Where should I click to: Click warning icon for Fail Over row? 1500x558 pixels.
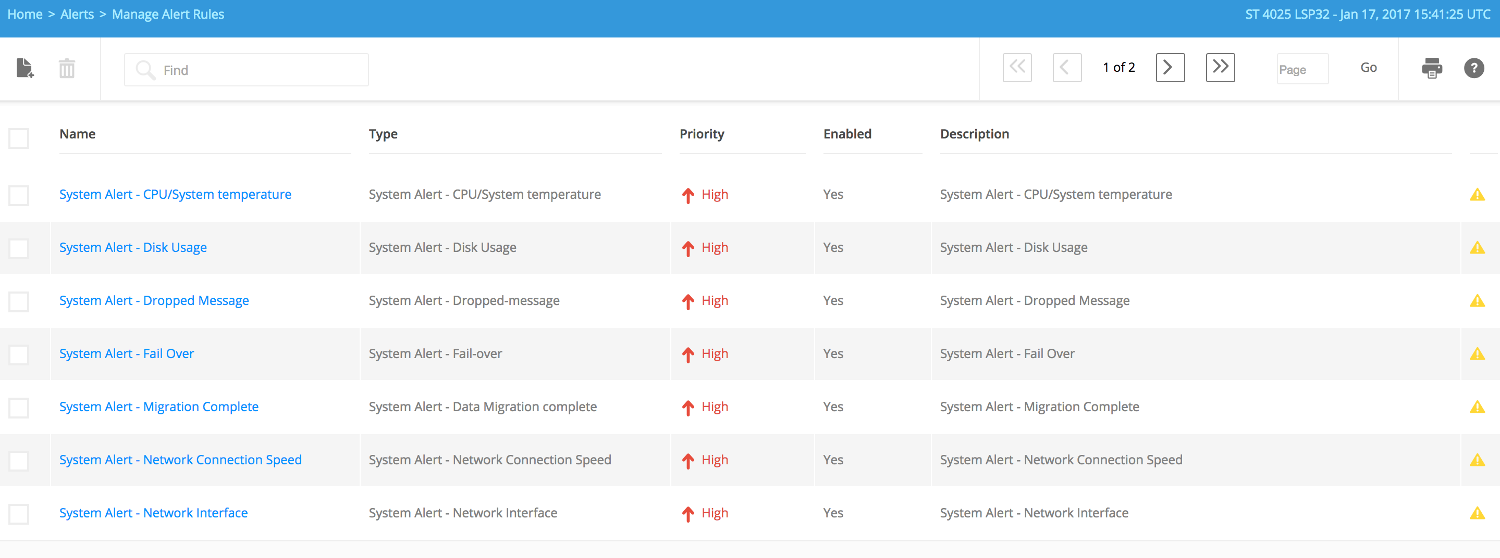tap(1477, 354)
